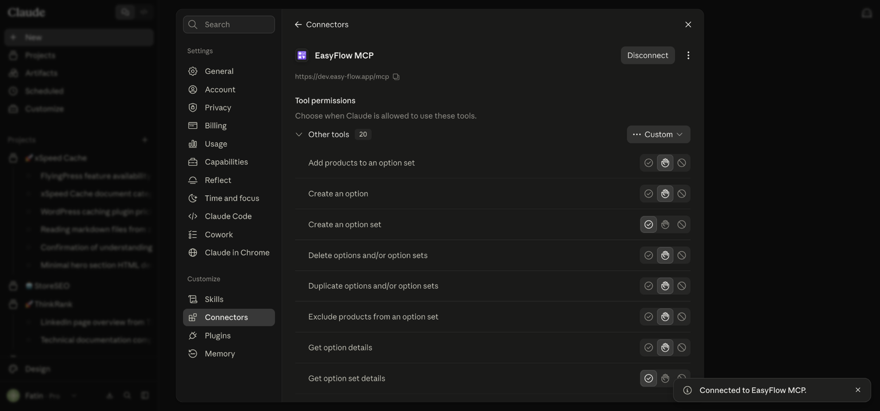Needs-approval hand for 'Exclude products from an option set'
Viewport: 880px width, 411px height.
click(665, 317)
